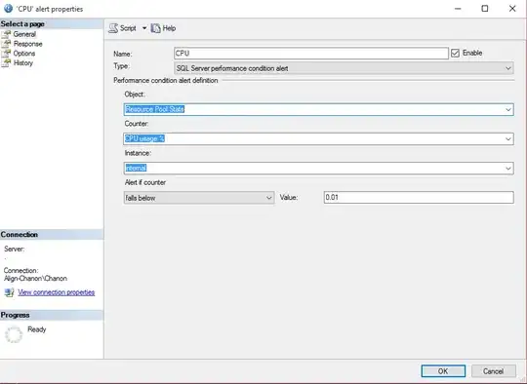The width and height of the screenshot is (527, 384).
Task: Click the Help document icon
Action: (x=155, y=28)
